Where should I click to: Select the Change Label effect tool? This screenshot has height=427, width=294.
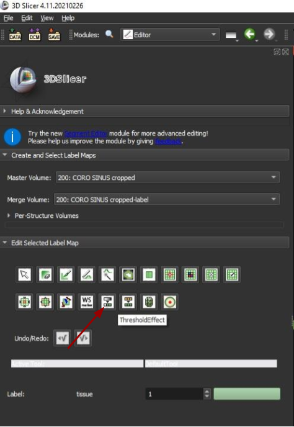(128, 302)
